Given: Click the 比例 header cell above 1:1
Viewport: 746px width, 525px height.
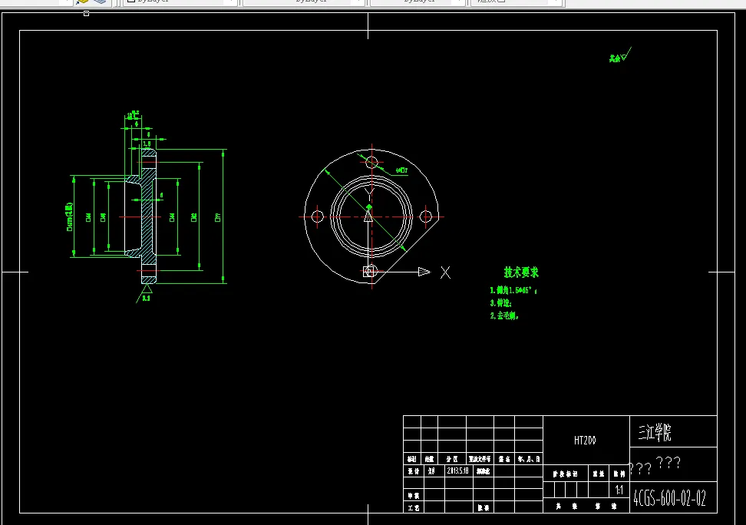Looking at the screenshot, I should [x=619, y=474].
